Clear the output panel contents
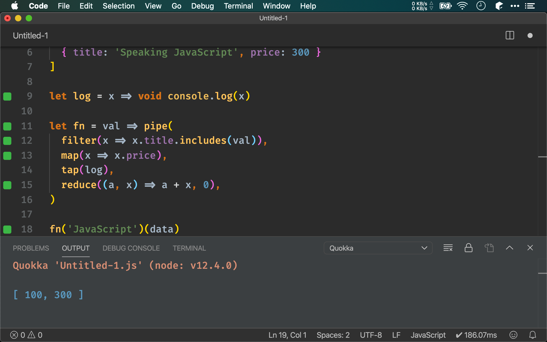Viewport: 547px width, 342px height. [448, 248]
